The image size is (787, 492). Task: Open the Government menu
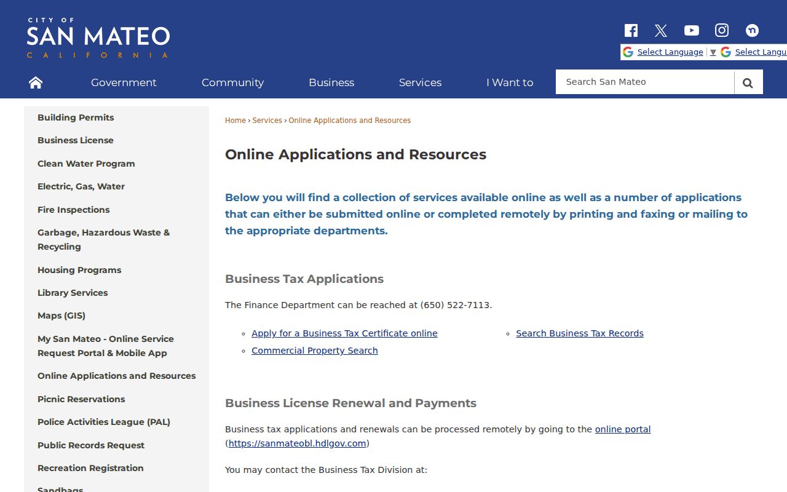(124, 82)
